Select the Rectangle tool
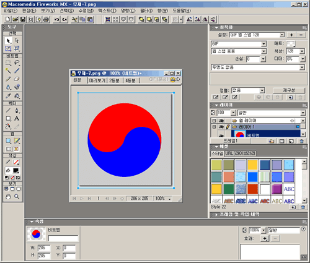 (x=8, y=119)
